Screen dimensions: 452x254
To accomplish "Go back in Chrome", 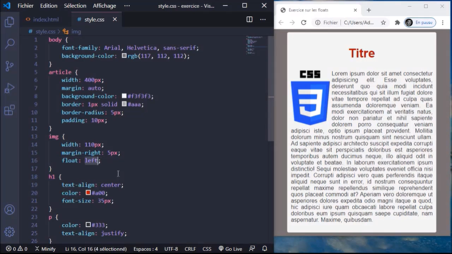I will (x=281, y=22).
